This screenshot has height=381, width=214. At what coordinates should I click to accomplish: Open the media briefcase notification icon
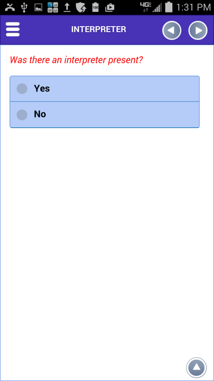110,8
